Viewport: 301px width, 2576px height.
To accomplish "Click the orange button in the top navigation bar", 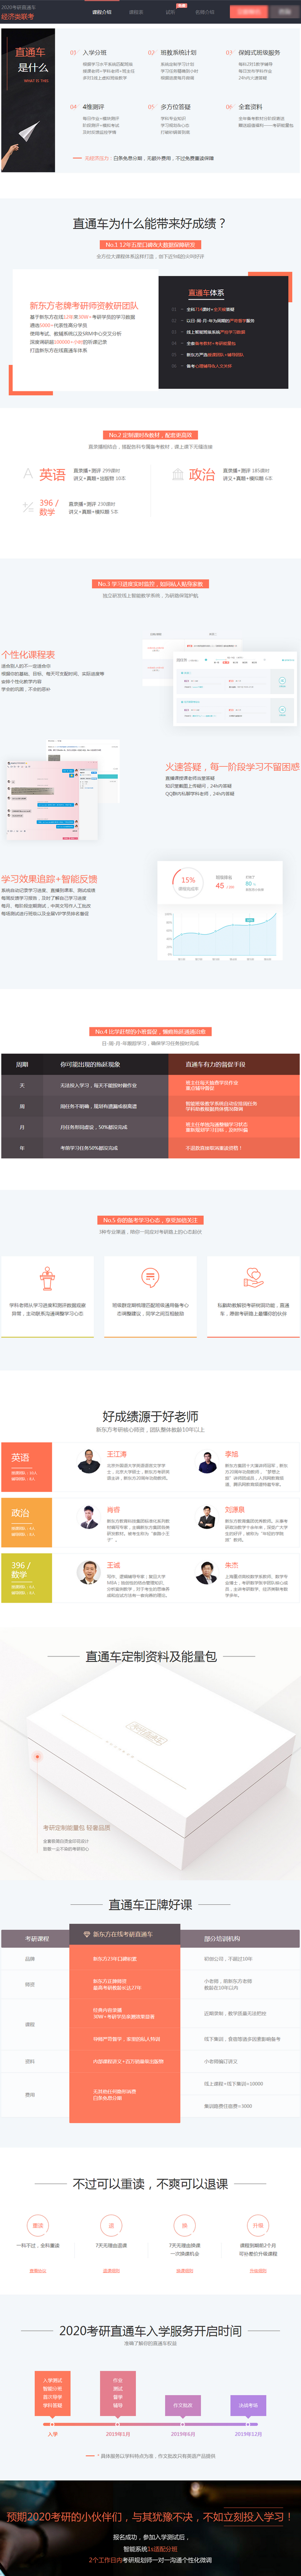I will [247, 12].
